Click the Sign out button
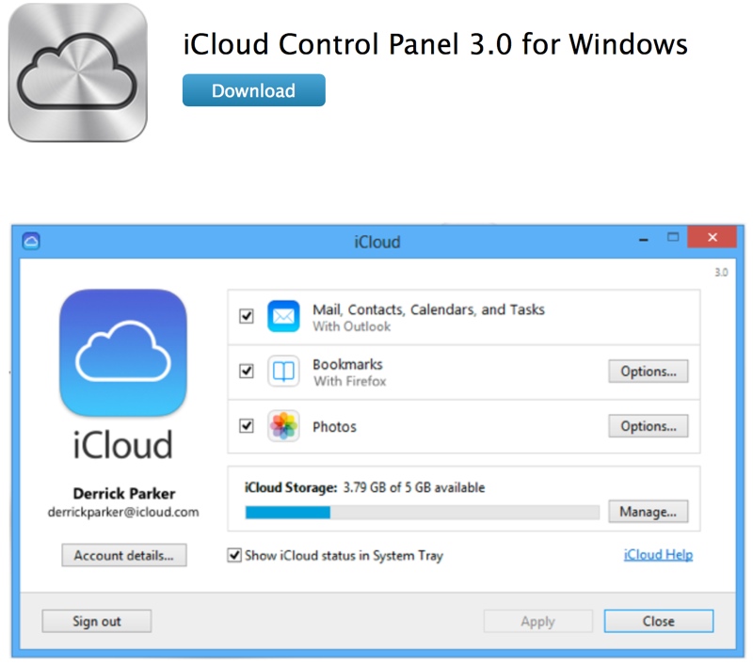The width and height of the screenshot is (753, 666). click(x=97, y=621)
